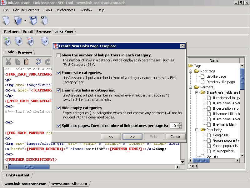Collapse the Partners tree node
The width and height of the screenshot is (250, 188).
pyautogui.click(x=190, y=87)
